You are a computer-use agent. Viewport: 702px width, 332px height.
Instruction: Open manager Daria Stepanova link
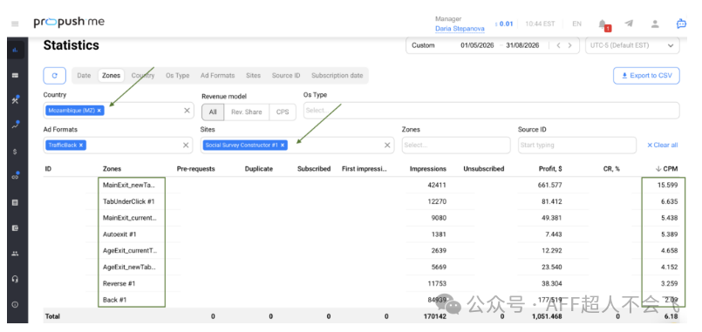coord(460,29)
